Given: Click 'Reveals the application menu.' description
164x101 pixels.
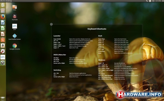Looking at the screenshot, I should tap(77, 60).
